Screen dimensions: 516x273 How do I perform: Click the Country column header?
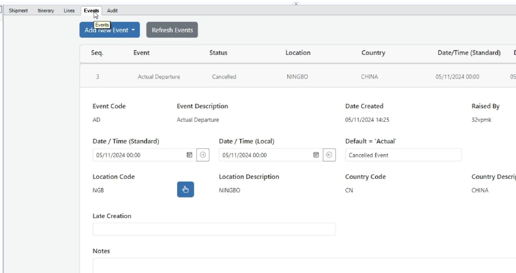(x=373, y=53)
